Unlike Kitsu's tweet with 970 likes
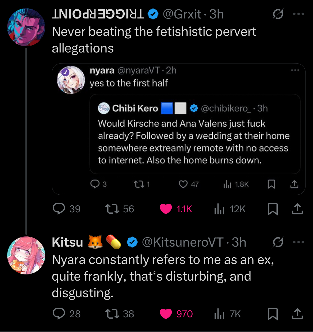Image resolution: width=313 pixels, height=332 pixels. coord(166,314)
